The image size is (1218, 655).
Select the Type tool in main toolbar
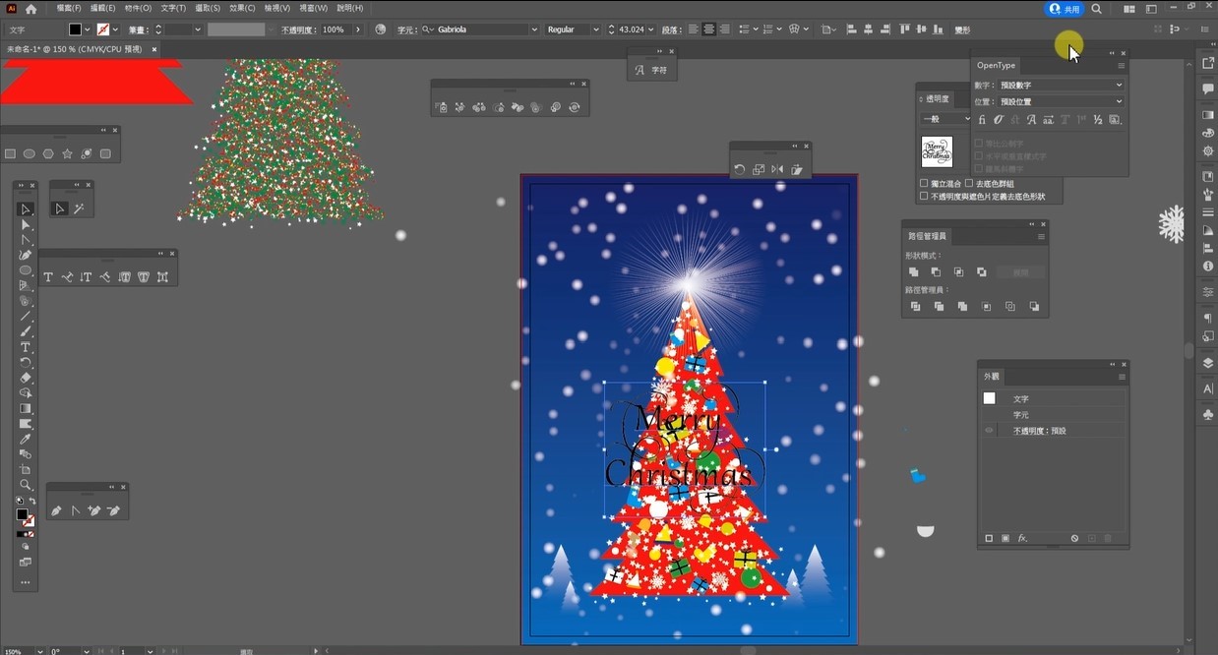(26, 348)
